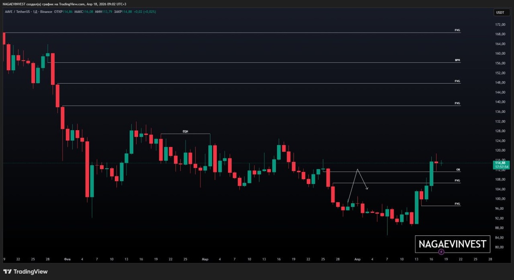Image resolution: width=514 pixels, height=280 pixels.
Task: Click the Апр month label on time axis
Action: click(x=357, y=259)
